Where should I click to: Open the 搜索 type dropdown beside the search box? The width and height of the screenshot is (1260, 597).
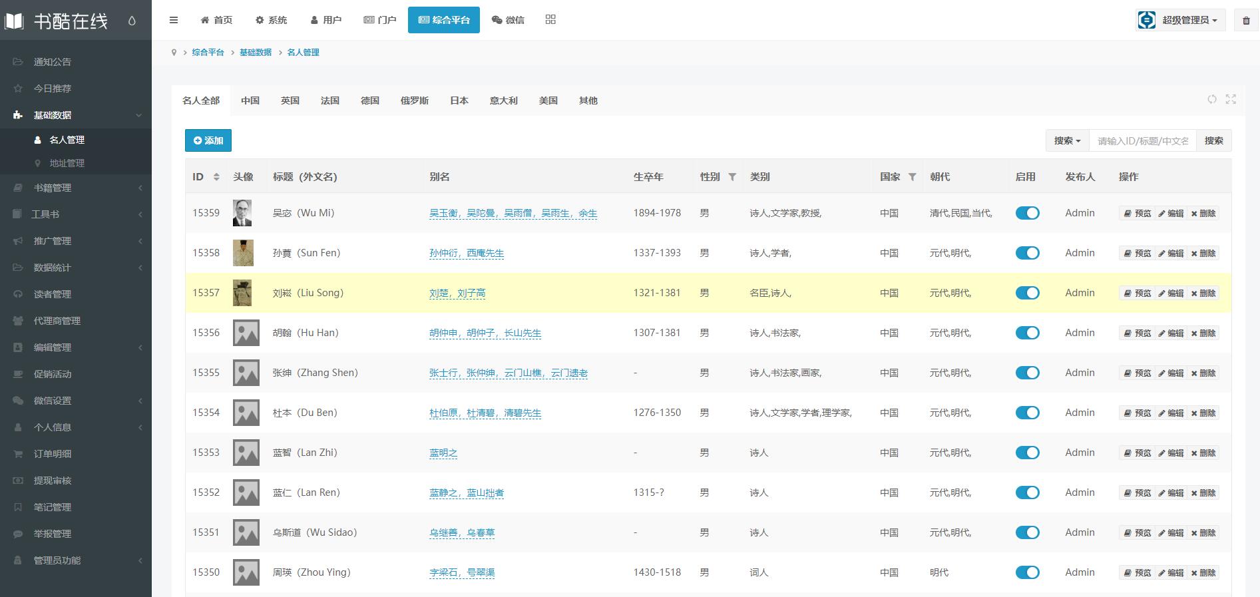(1067, 140)
